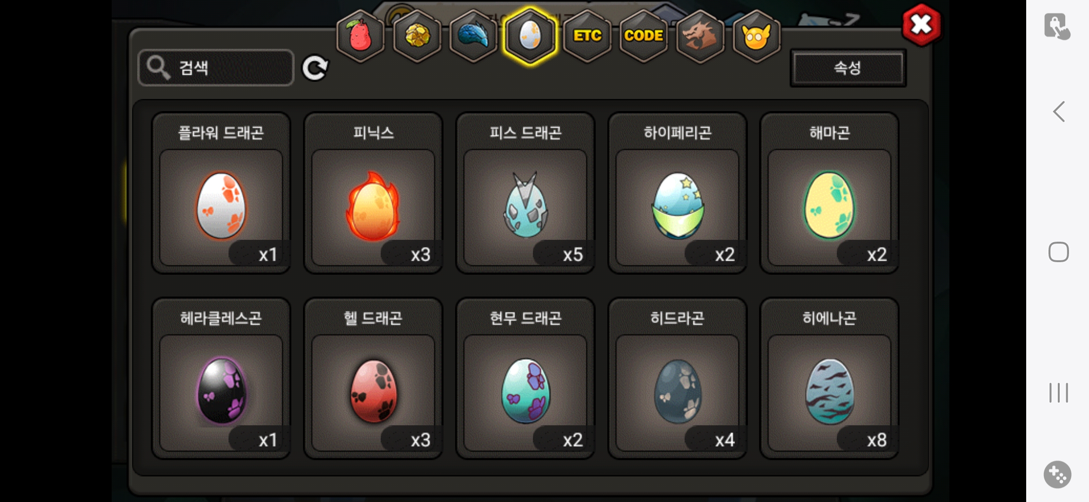Open the fruit food category tab
The height and width of the screenshot is (502, 1089).
click(x=361, y=36)
